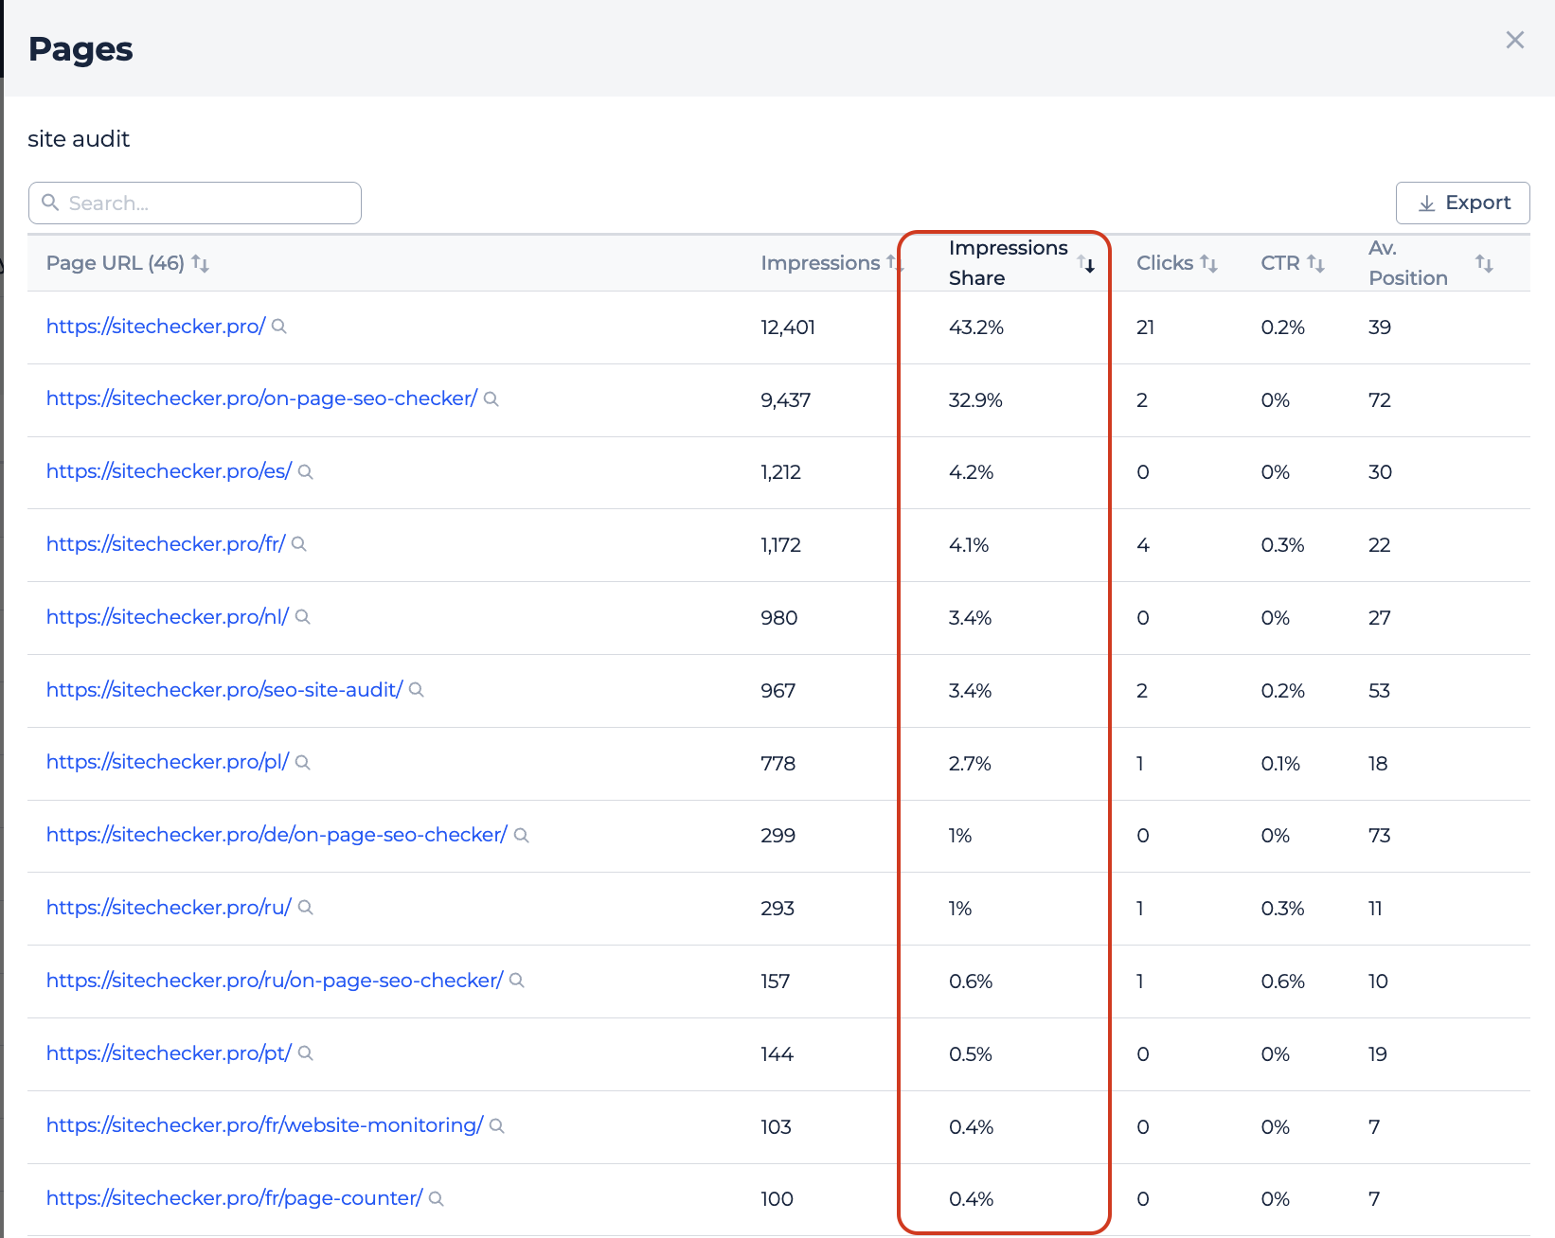This screenshot has height=1238, width=1555.
Task: Select the average position value 53
Action: pyautogui.click(x=1379, y=691)
